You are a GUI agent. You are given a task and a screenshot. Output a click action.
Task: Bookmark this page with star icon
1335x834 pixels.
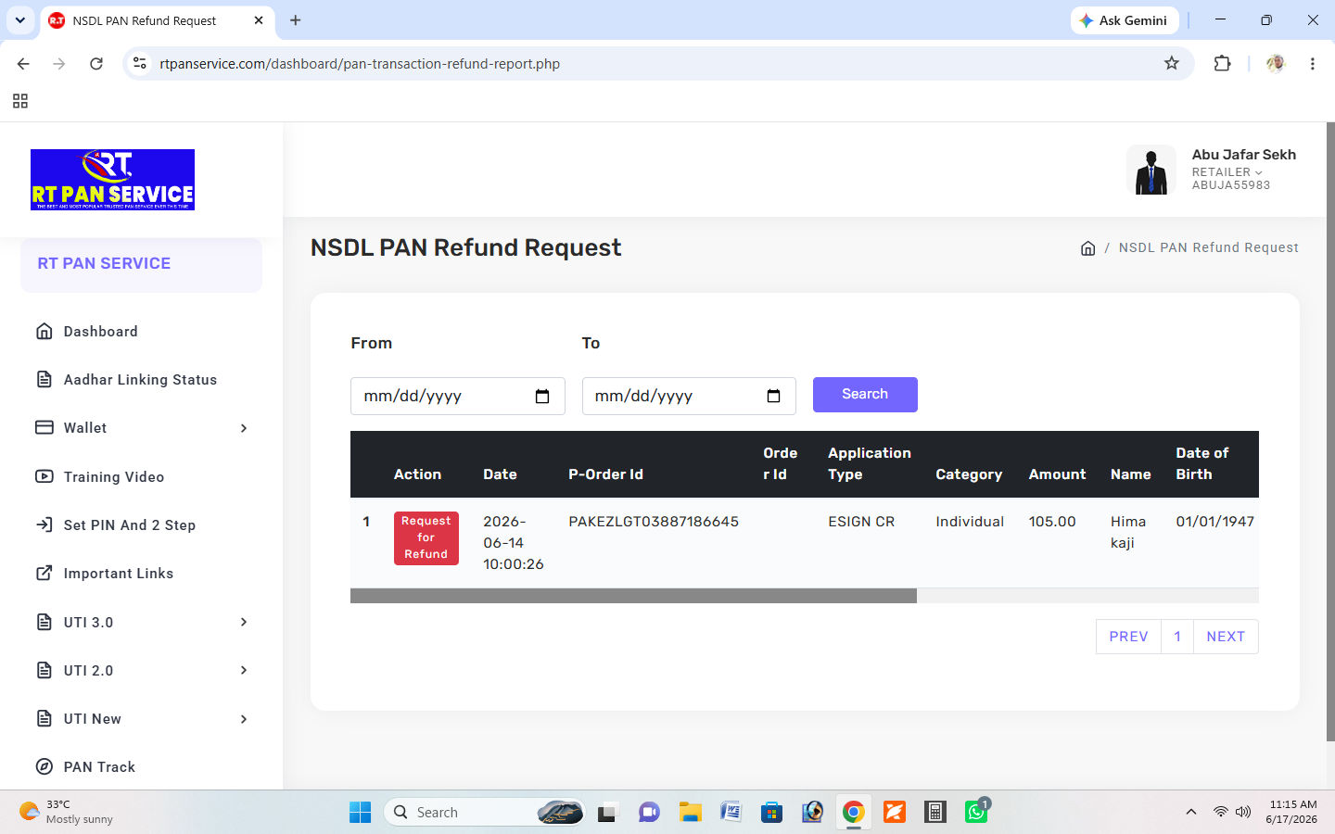1172,63
